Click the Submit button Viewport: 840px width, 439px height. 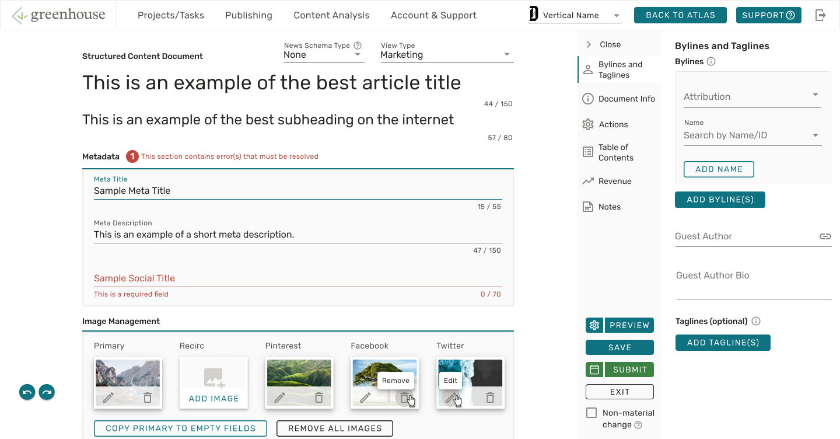tap(629, 370)
